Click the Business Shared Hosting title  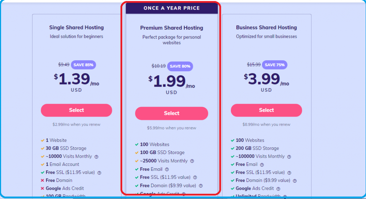(266, 27)
